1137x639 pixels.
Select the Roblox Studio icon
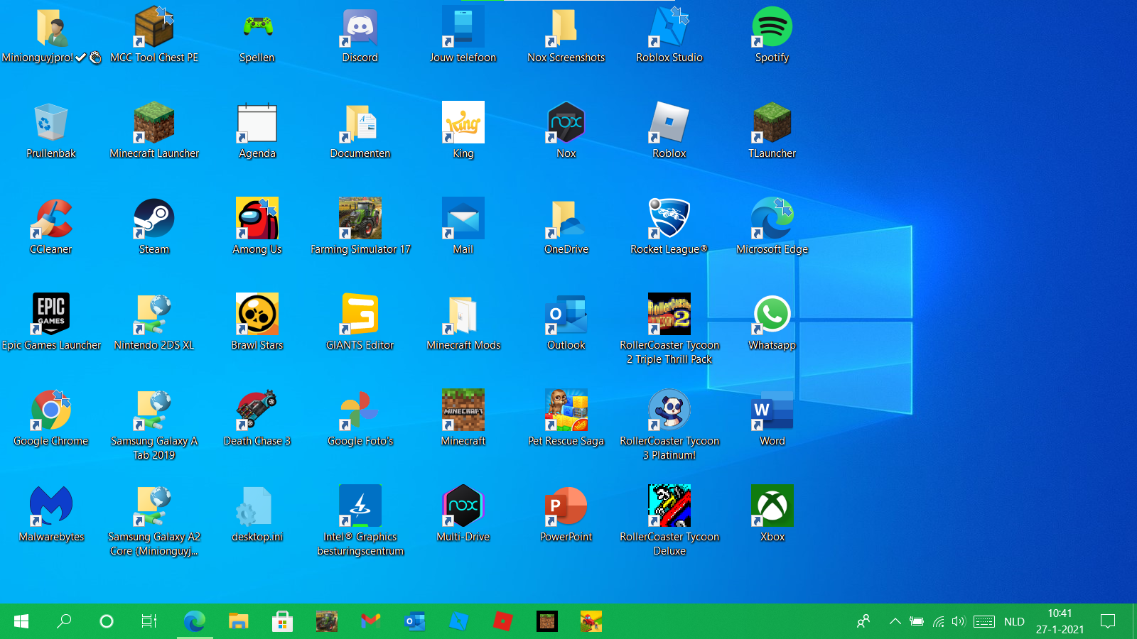pos(669,35)
